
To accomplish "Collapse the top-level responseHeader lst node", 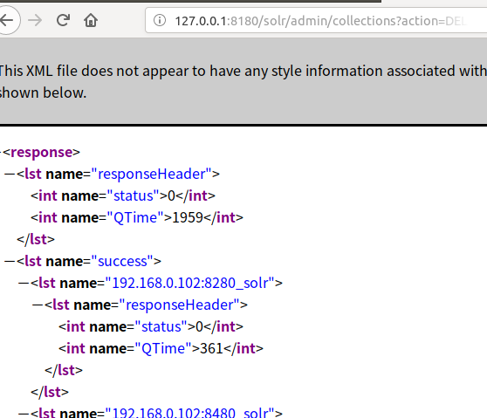I will [10, 174].
